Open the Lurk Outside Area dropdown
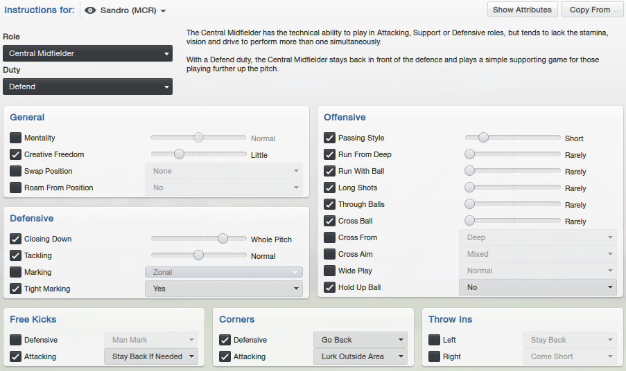This screenshot has width=626, height=371. pos(360,356)
